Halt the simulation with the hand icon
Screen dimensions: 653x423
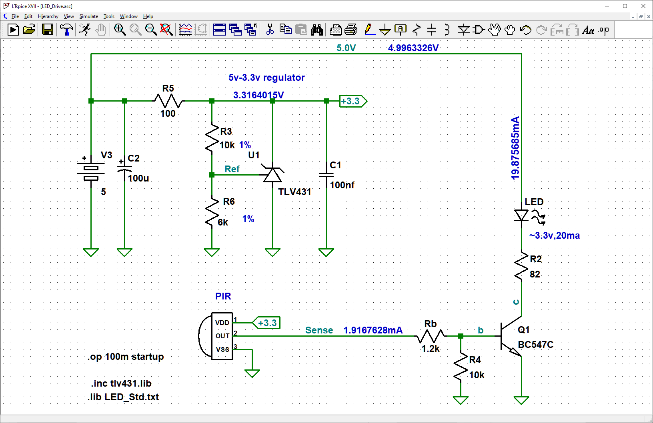101,30
